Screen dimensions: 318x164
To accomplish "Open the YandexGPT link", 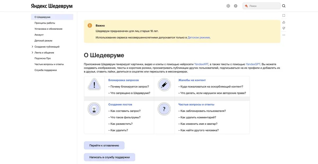I will click(x=253, y=64).
